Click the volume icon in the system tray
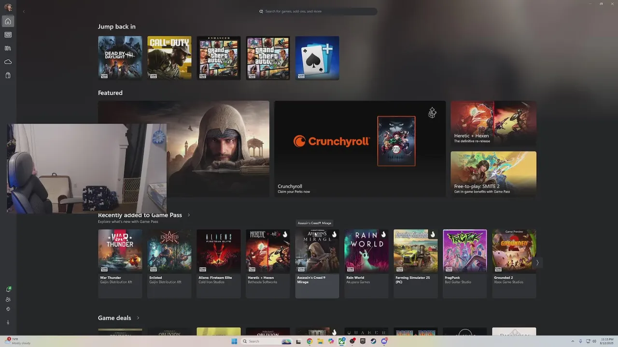The height and width of the screenshot is (347, 618). point(594,341)
